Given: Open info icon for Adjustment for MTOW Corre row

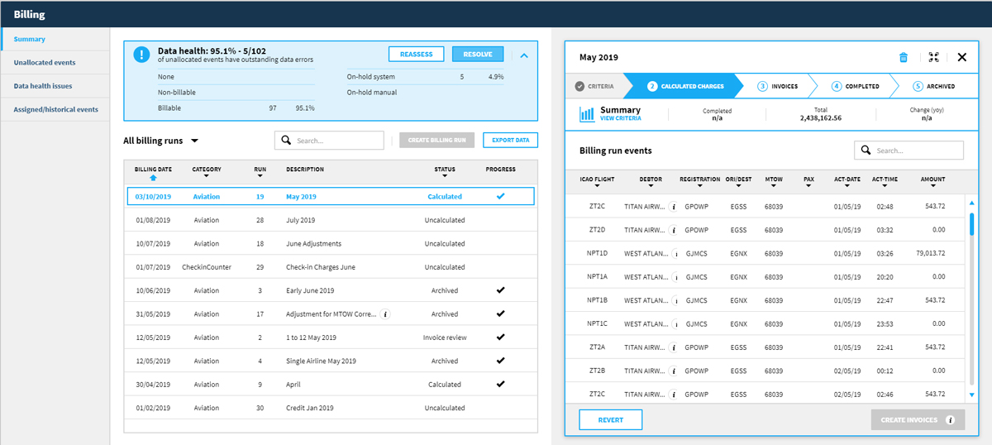Looking at the screenshot, I should tap(385, 314).
